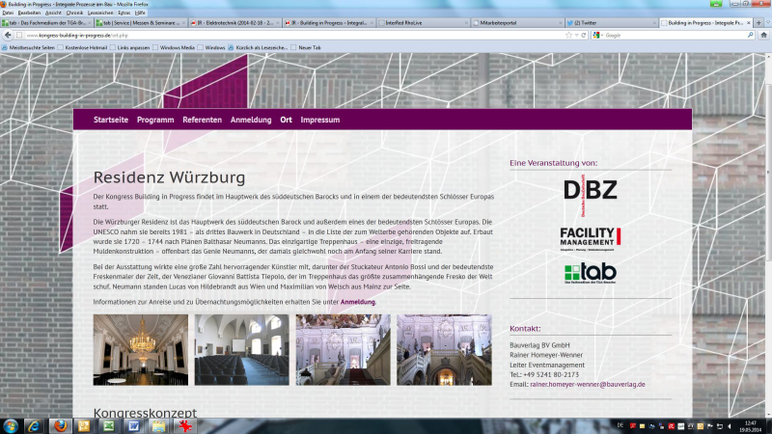Open the Hilfe menu
The height and width of the screenshot is (434, 772).
(140, 13)
